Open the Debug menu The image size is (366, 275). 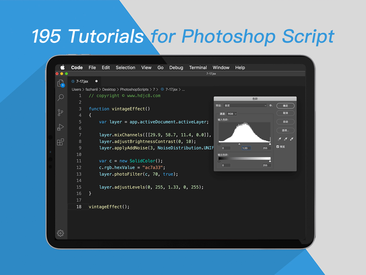pyautogui.click(x=176, y=67)
